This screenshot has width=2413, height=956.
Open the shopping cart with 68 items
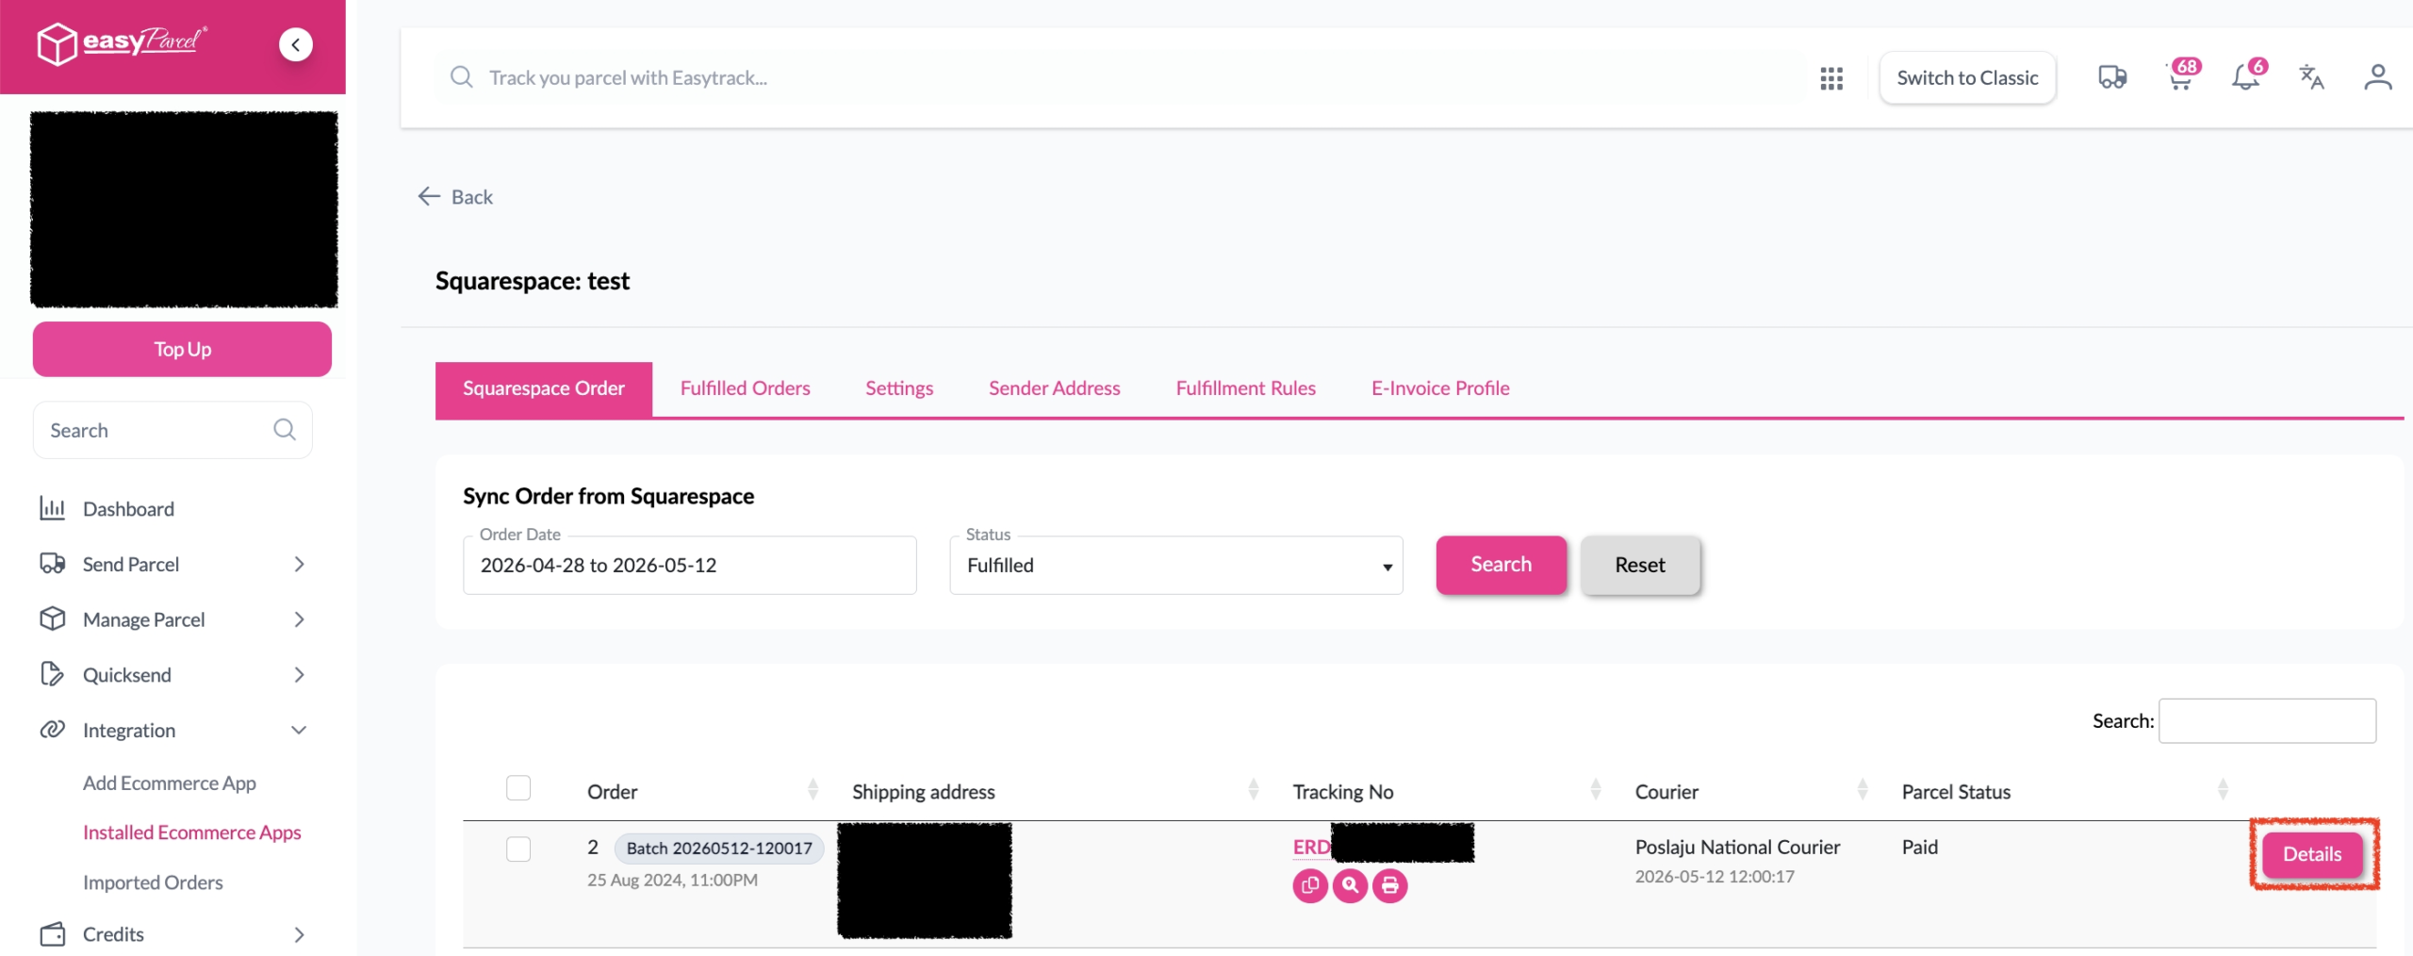pyautogui.click(x=2183, y=75)
